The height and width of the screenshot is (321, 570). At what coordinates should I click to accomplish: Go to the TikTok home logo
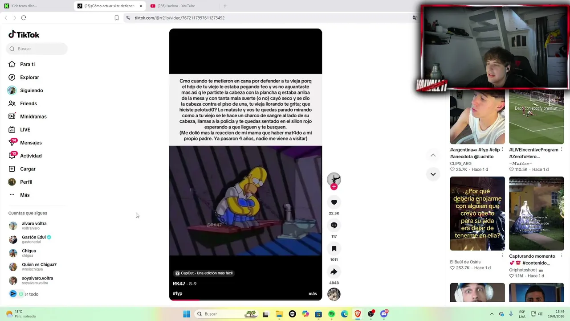[x=24, y=35]
